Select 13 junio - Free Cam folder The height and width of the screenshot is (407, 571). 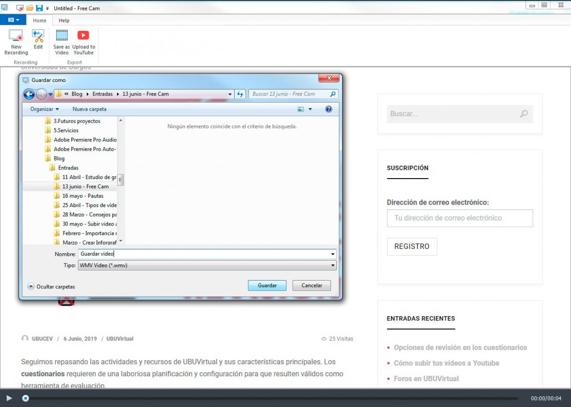[81, 186]
